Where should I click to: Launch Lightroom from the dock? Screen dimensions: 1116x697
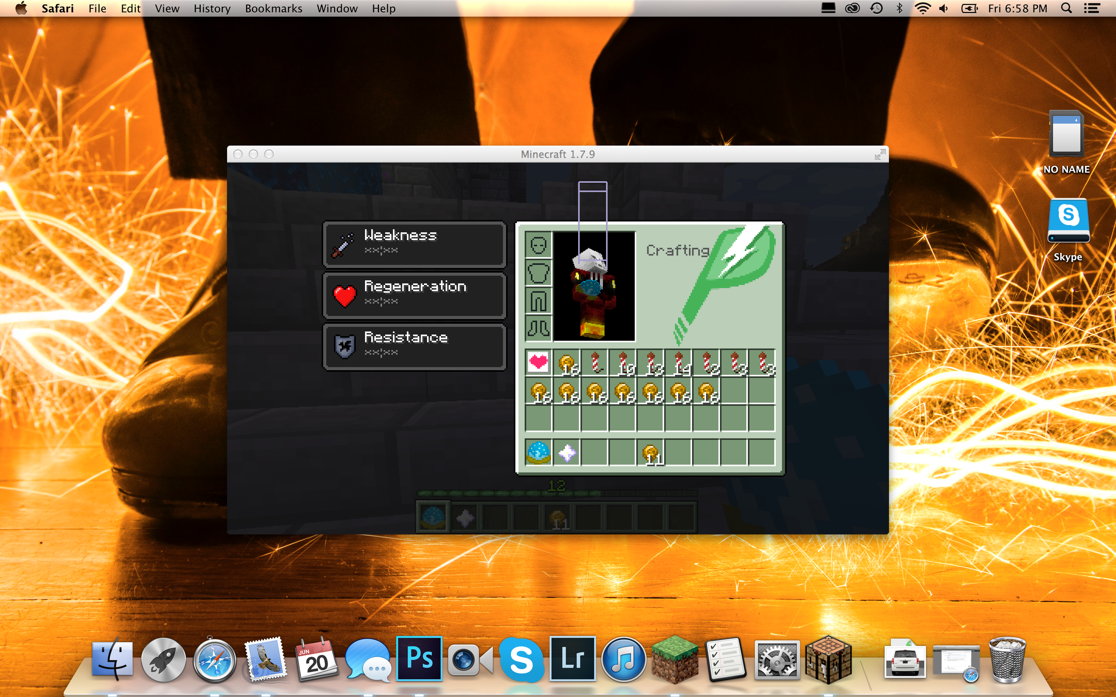click(x=572, y=659)
